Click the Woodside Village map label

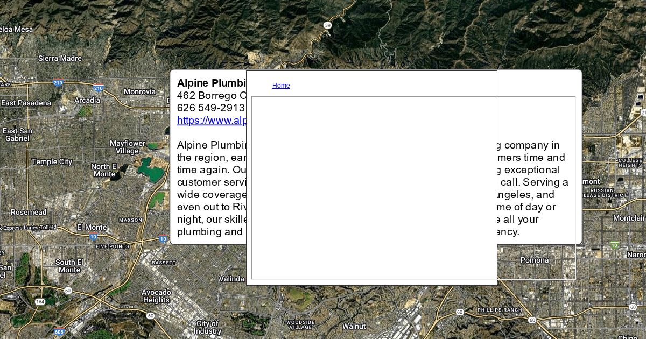300,325
